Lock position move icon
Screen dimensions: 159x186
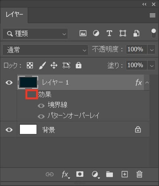coord(54,65)
